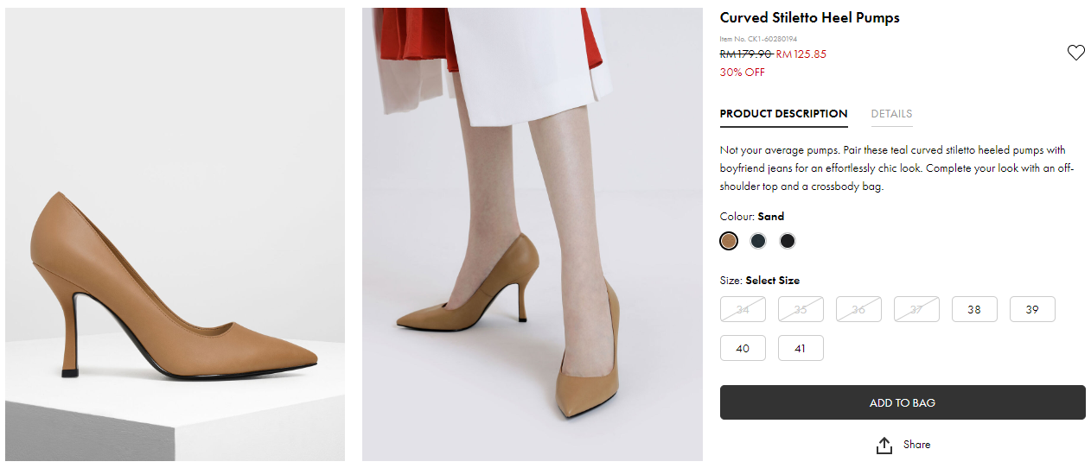Click the unavailable size 34 option
The image size is (1091, 468).
pyautogui.click(x=743, y=309)
